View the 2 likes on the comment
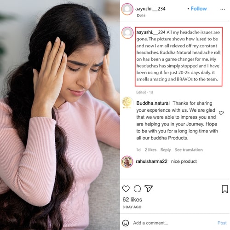The image size is (230, 230). pyautogui.click(x=150, y=149)
